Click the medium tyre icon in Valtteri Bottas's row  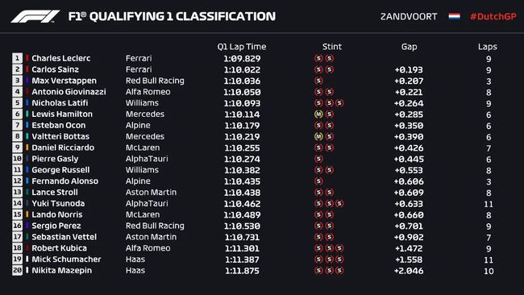pyautogui.click(x=318, y=137)
